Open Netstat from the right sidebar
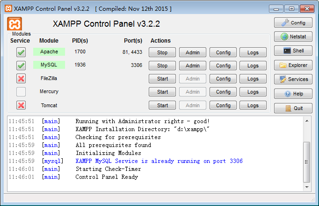The height and width of the screenshot is (206, 319). (x=293, y=37)
